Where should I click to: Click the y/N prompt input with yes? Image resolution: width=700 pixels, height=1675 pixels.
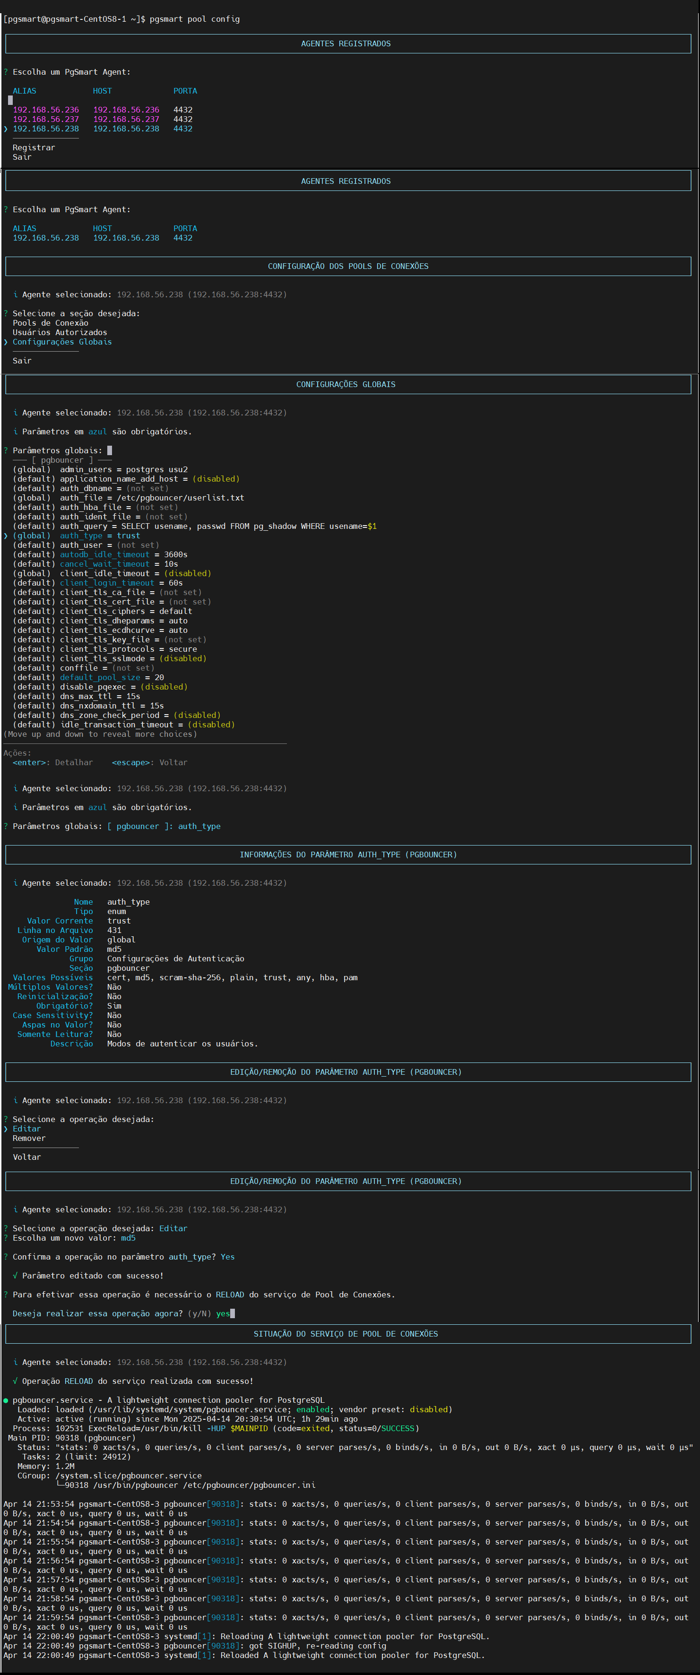click(225, 1313)
